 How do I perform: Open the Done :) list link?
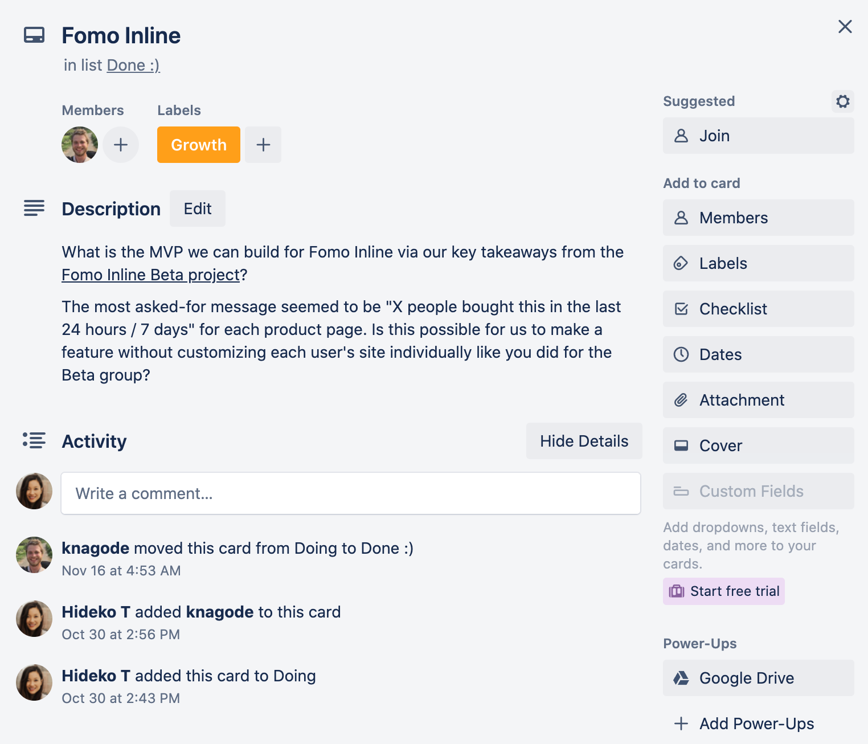pos(133,65)
